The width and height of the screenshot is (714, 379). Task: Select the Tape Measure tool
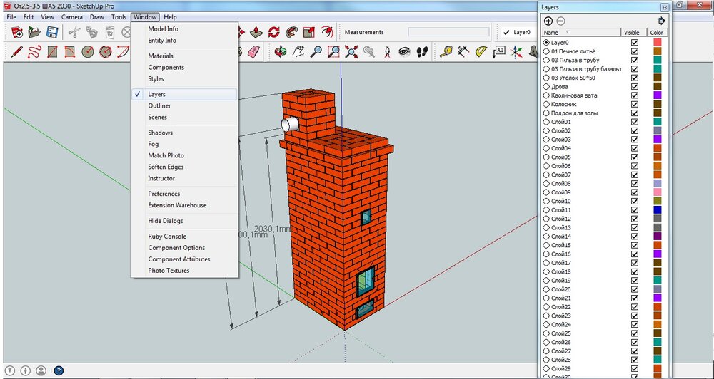446,51
